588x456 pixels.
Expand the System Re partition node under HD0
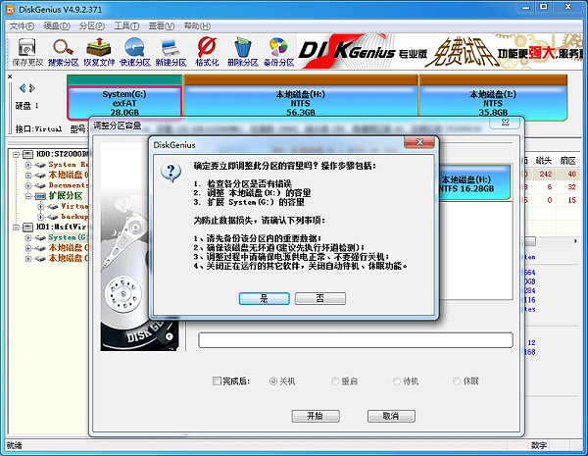click(28, 165)
